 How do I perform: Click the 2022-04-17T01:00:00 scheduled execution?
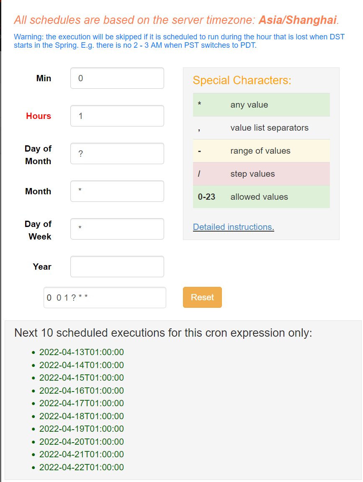click(x=82, y=403)
